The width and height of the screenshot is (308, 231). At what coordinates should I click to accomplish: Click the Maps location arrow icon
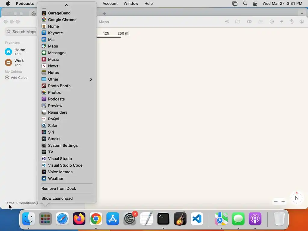tap(227, 22)
